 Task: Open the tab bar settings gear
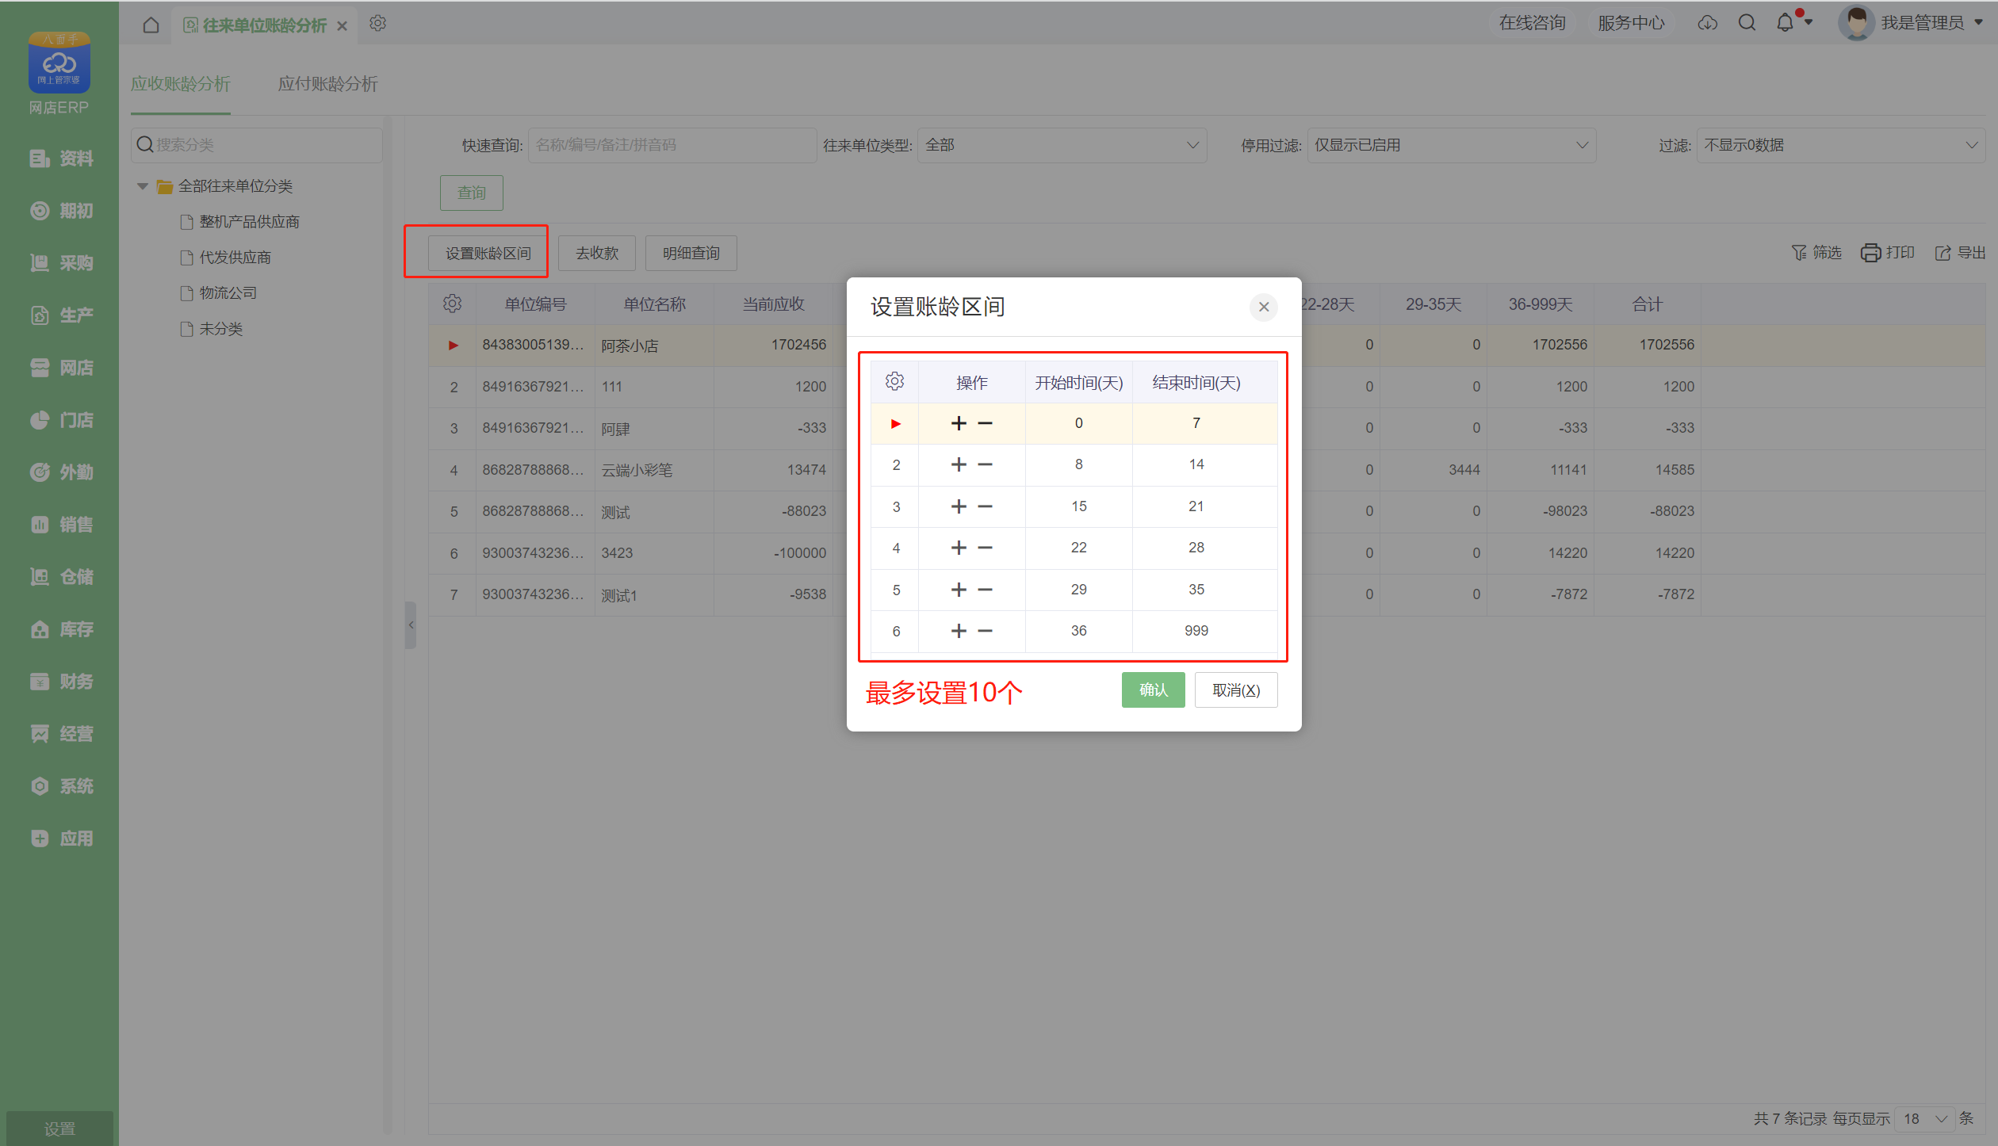(x=377, y=24)
